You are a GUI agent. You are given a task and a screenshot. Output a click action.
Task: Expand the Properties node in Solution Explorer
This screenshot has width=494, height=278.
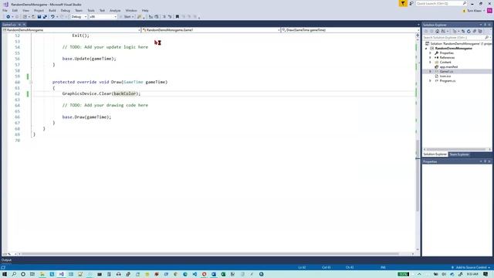point(431,53)
